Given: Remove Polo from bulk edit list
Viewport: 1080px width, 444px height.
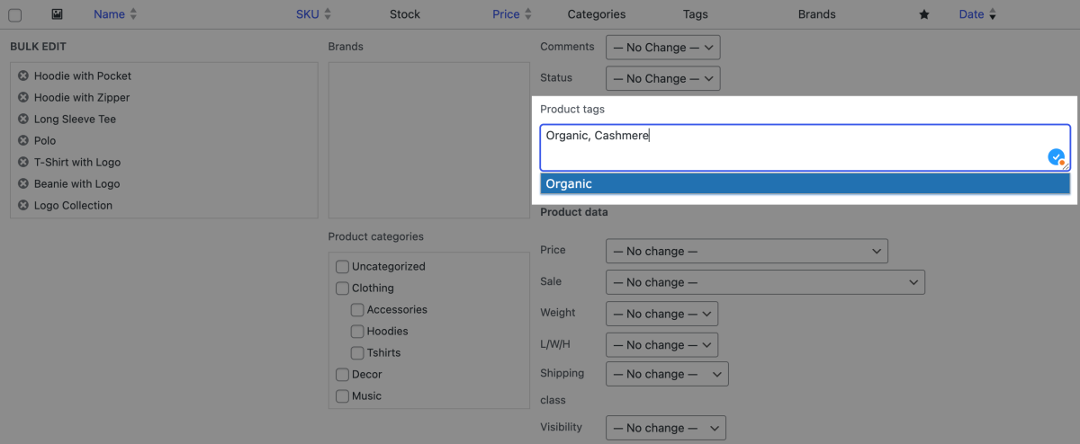Looking at the screenshot, I should [x=23, y=141].
